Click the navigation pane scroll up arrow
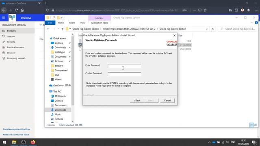The height and width of the screenshot is (146, 260). click(73, 35)
